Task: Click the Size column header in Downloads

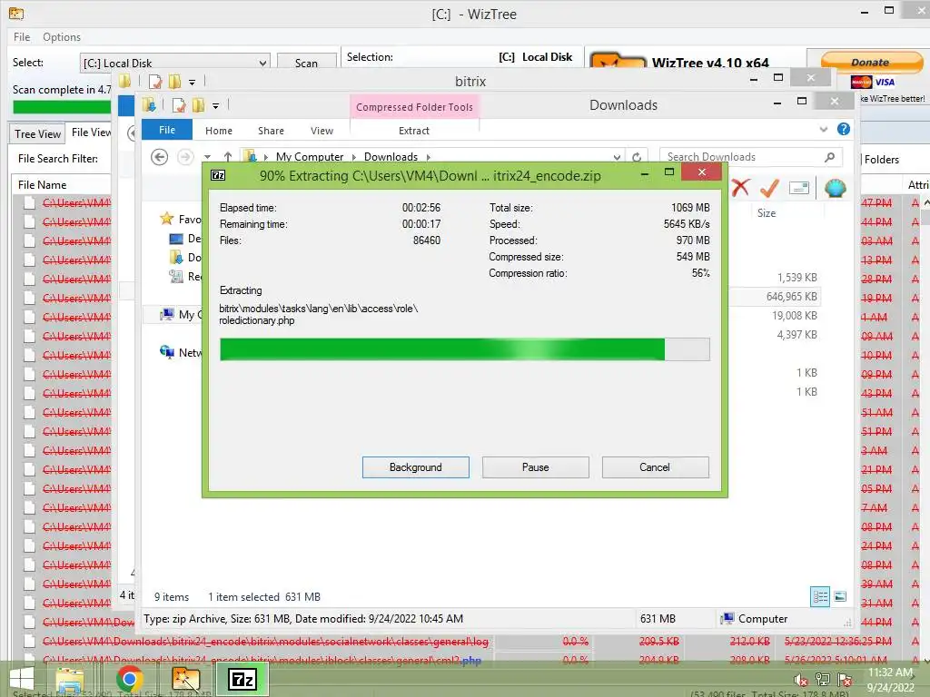Action: (x=766, y=212)
